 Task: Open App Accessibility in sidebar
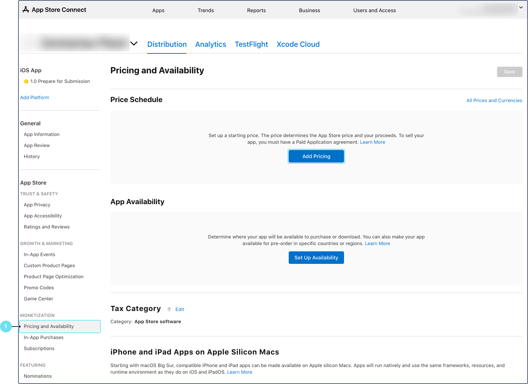(x=43, y=216)
